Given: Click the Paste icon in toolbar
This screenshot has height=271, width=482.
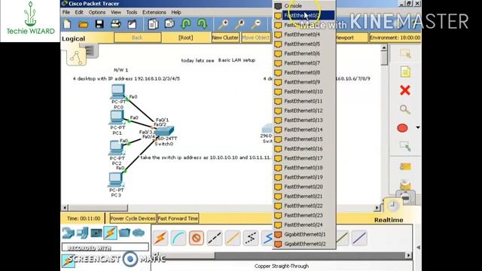Looking at the screenshot, I should pyautogui.click(x=169, y=24).
